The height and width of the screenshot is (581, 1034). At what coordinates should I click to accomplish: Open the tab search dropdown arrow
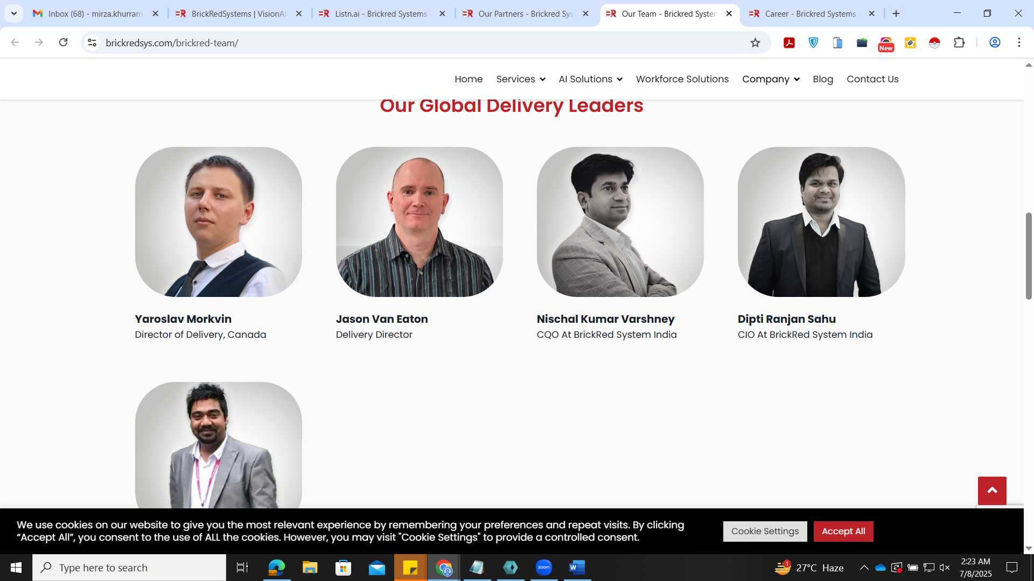pos(14,13)
